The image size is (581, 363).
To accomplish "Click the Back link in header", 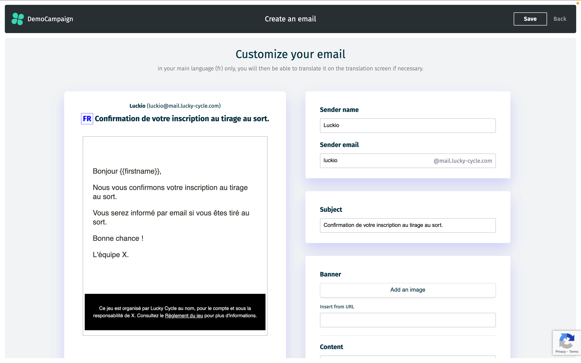I will pos(560,19).
